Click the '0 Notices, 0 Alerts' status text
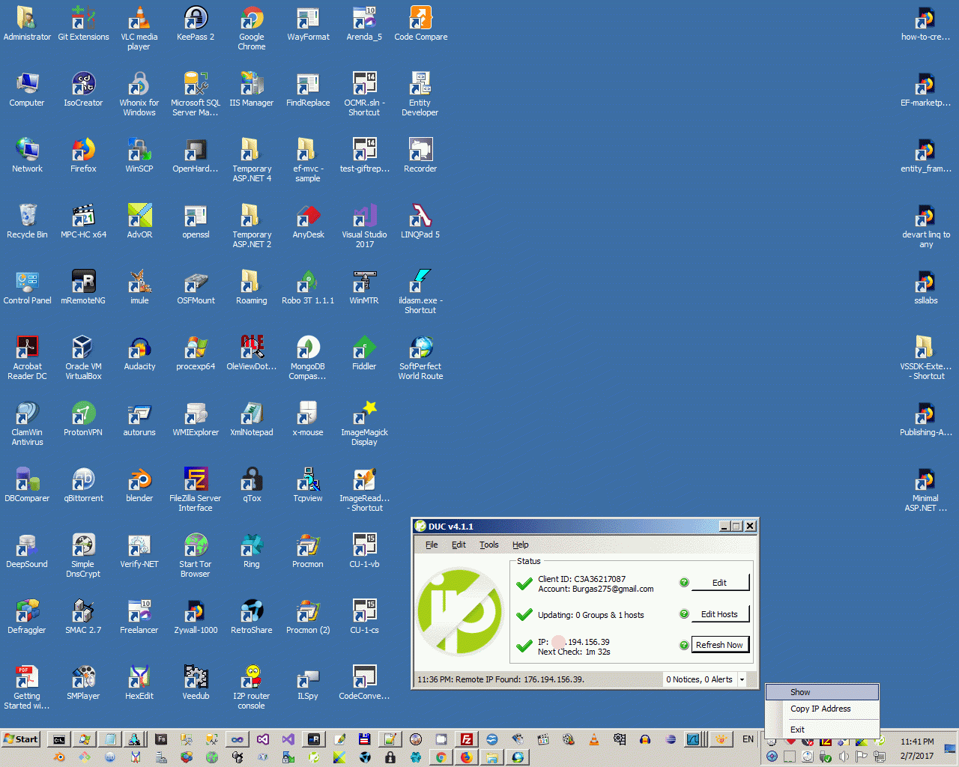 [700, 680]
